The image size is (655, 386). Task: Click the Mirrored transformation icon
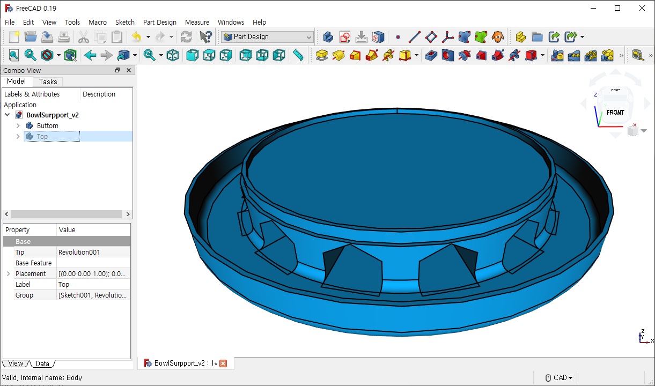point(557,55)
